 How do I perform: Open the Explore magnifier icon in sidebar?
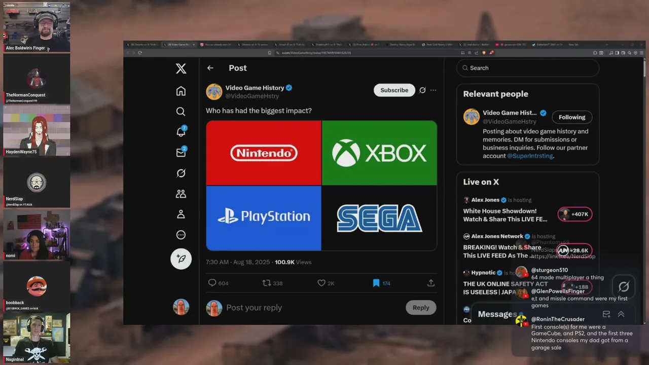coord(181,112)
